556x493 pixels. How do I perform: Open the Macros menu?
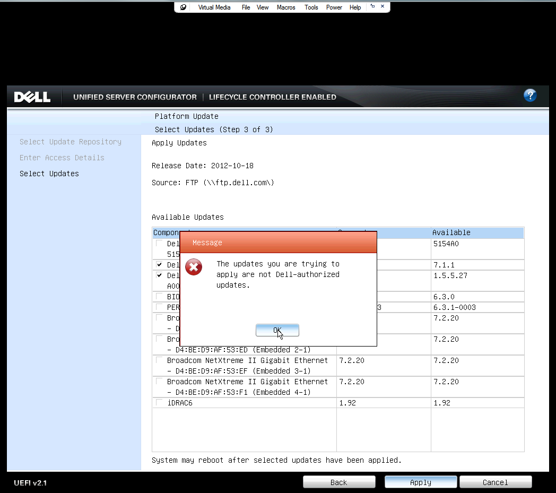286,7
